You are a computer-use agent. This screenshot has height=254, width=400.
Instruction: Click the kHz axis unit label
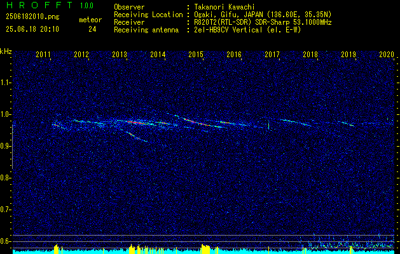pyautogui.click(x=6, y=51)
